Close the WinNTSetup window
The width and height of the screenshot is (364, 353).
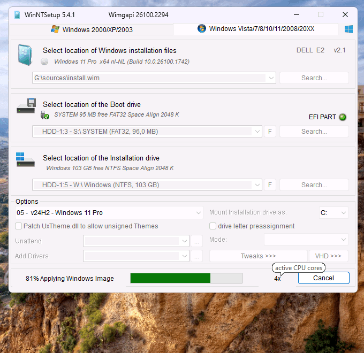[x=345, y=14]
